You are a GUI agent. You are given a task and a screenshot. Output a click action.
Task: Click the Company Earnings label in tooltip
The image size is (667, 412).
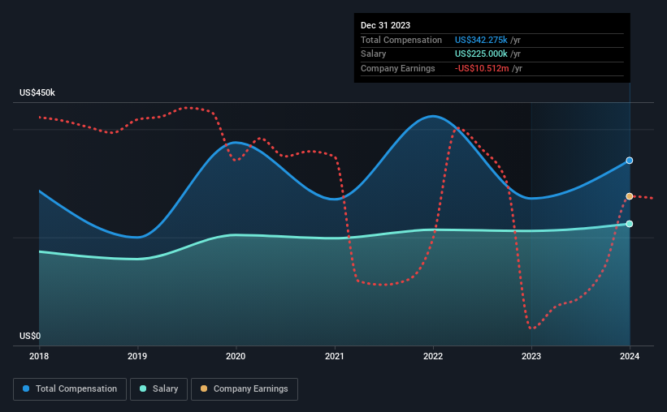point(398,68)
